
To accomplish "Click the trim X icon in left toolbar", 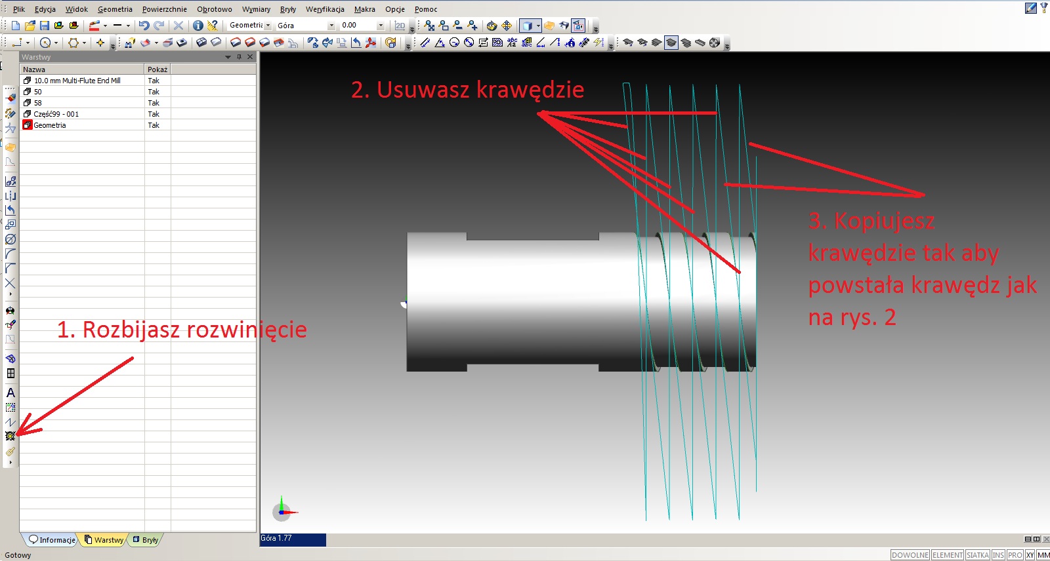I will [x=10, y=283].
